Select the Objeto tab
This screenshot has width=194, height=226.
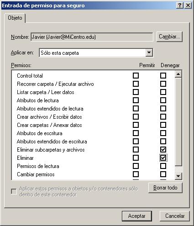click(15, 18)
